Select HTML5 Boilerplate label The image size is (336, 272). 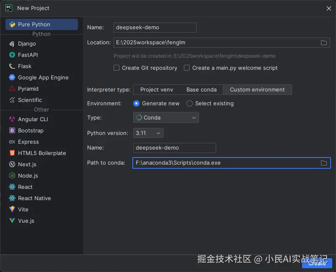click(x=42, y=153)
